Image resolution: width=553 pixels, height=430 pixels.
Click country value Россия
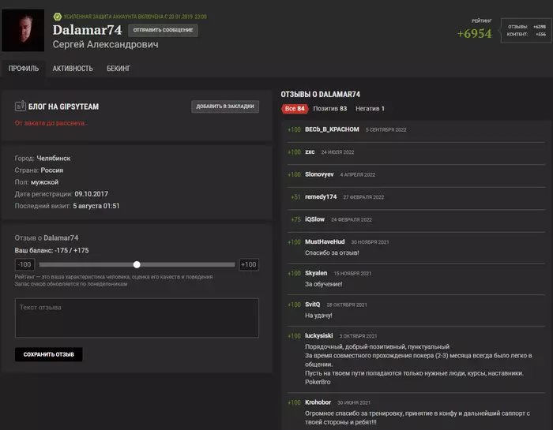click(52, 170)
